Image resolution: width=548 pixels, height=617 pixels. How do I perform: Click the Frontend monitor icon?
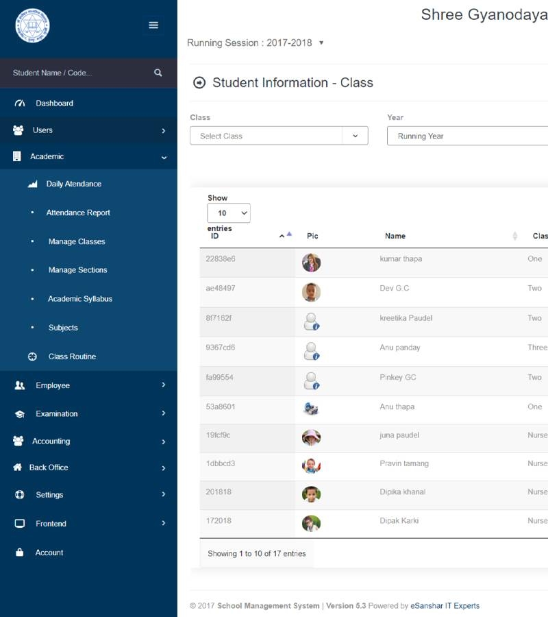[x=20, y=524]
